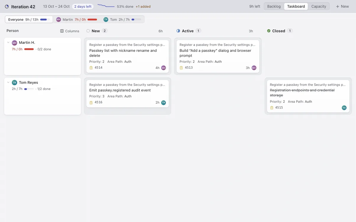The width and height of the screenshot is (356, 222).
Task: Click assignee avatar on card 4516
Action: 164,102
